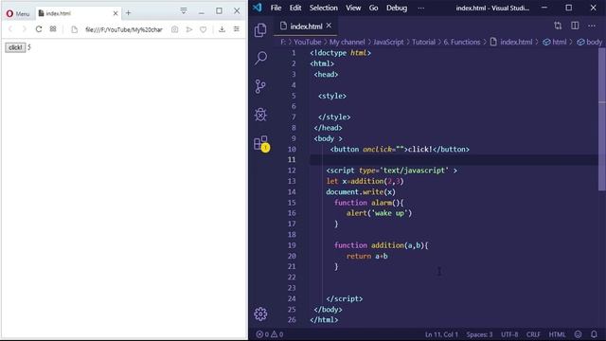The image size is (606, 341).
Task: Open the Extensions panel in activity bar
Action: pos(261,143)
